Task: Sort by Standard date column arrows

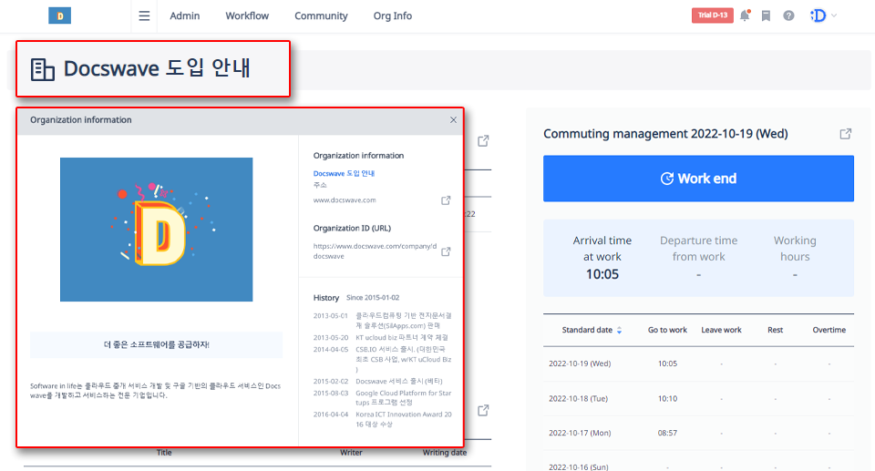Action: pos(620,331)
